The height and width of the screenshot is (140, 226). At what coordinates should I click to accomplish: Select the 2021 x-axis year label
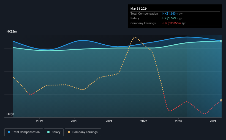(x=109, y=121)
